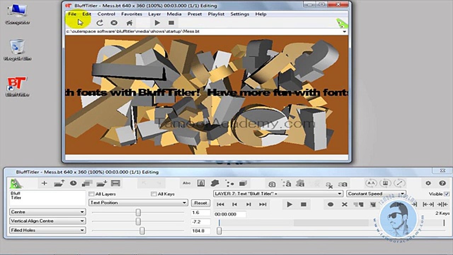This screenshot has height=255, width=453.
Task: Stop the show from the preview window toolbar
Action: point(171,23)
